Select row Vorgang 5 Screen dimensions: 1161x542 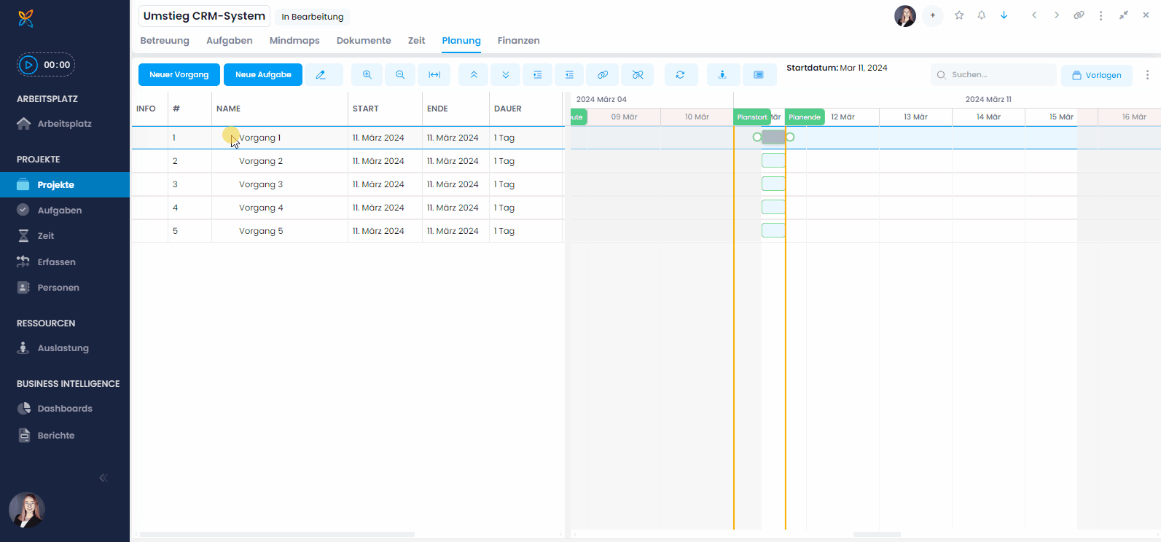pyautogui.click(x=348, y=231)
